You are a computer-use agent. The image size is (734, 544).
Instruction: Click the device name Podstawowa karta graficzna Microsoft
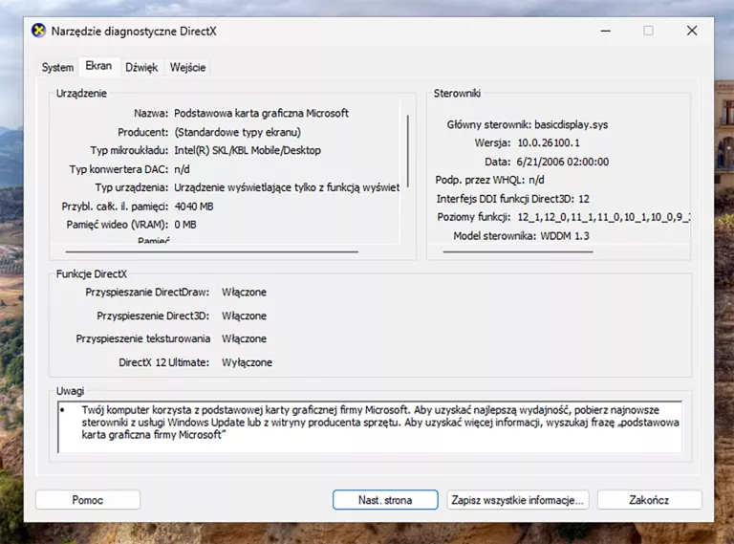pyautogui.click(x=261, y=113)
